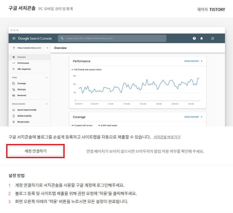Viewport: 233px width, 213px height.
Task: Click the 계정 연결하기 button
Action: point(36,151)
